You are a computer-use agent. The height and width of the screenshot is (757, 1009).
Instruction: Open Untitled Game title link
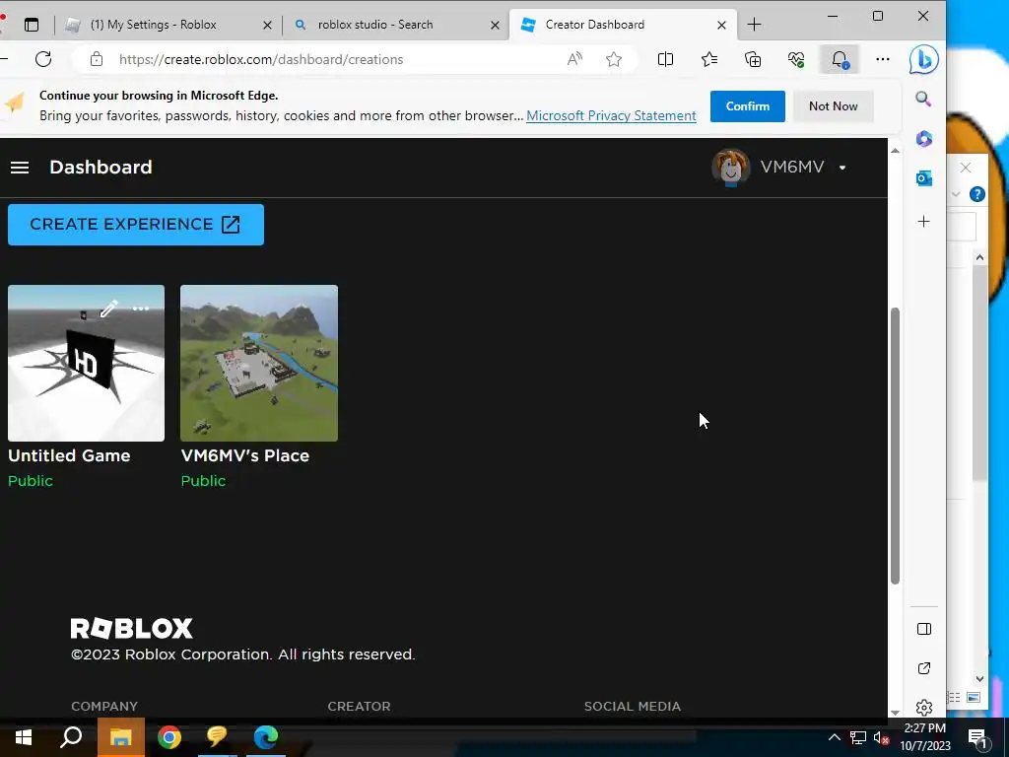[69, 455]
